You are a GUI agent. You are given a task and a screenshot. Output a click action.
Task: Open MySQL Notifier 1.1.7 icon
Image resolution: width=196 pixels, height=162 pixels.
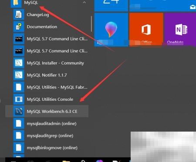click(19, 75)
